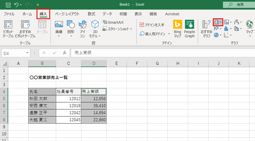Save the workbook using the floppy disk icon
The width and height of the screenshot is (255, 141).
(x=8, y=5)
